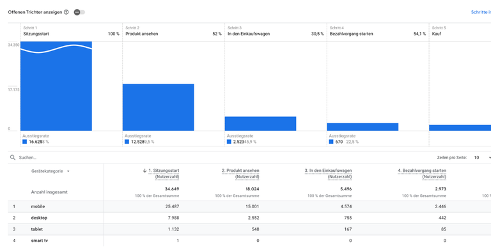This screenshot has width=491, height=251.
Task: Click the 54,1 % completion rate
Action: point(419,34)
